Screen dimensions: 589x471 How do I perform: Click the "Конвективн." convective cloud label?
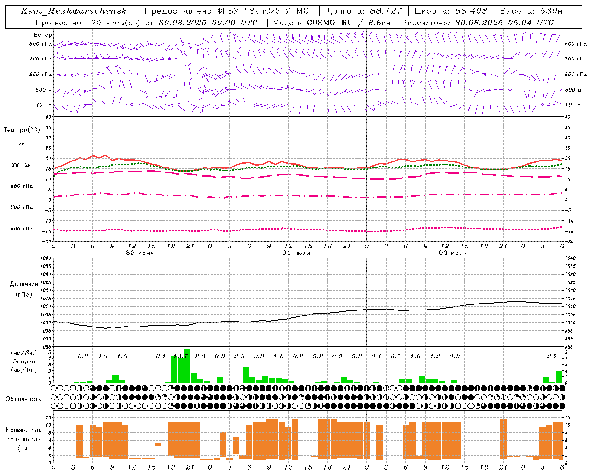(24, 430)
